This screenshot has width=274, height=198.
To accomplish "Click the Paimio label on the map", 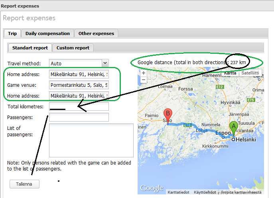I will pos(152,116).
